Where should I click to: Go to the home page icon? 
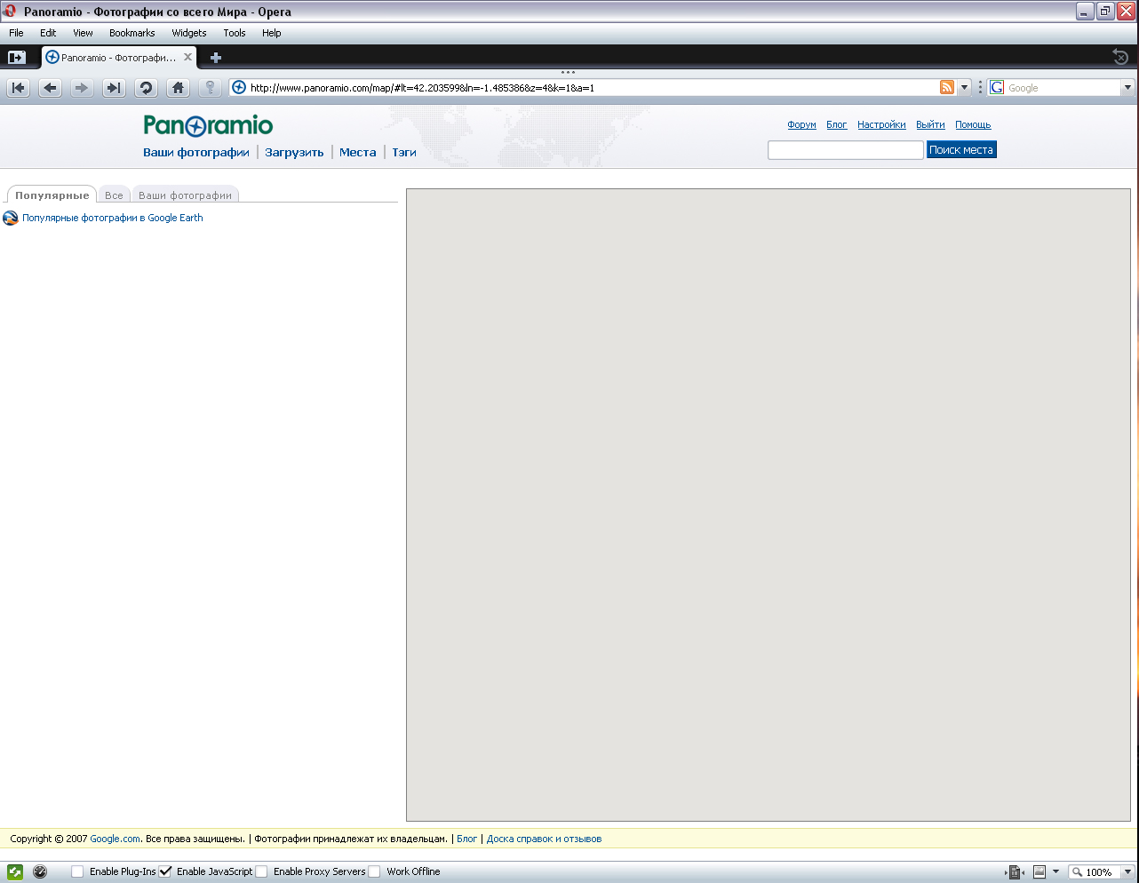click(x=179, y=88)
